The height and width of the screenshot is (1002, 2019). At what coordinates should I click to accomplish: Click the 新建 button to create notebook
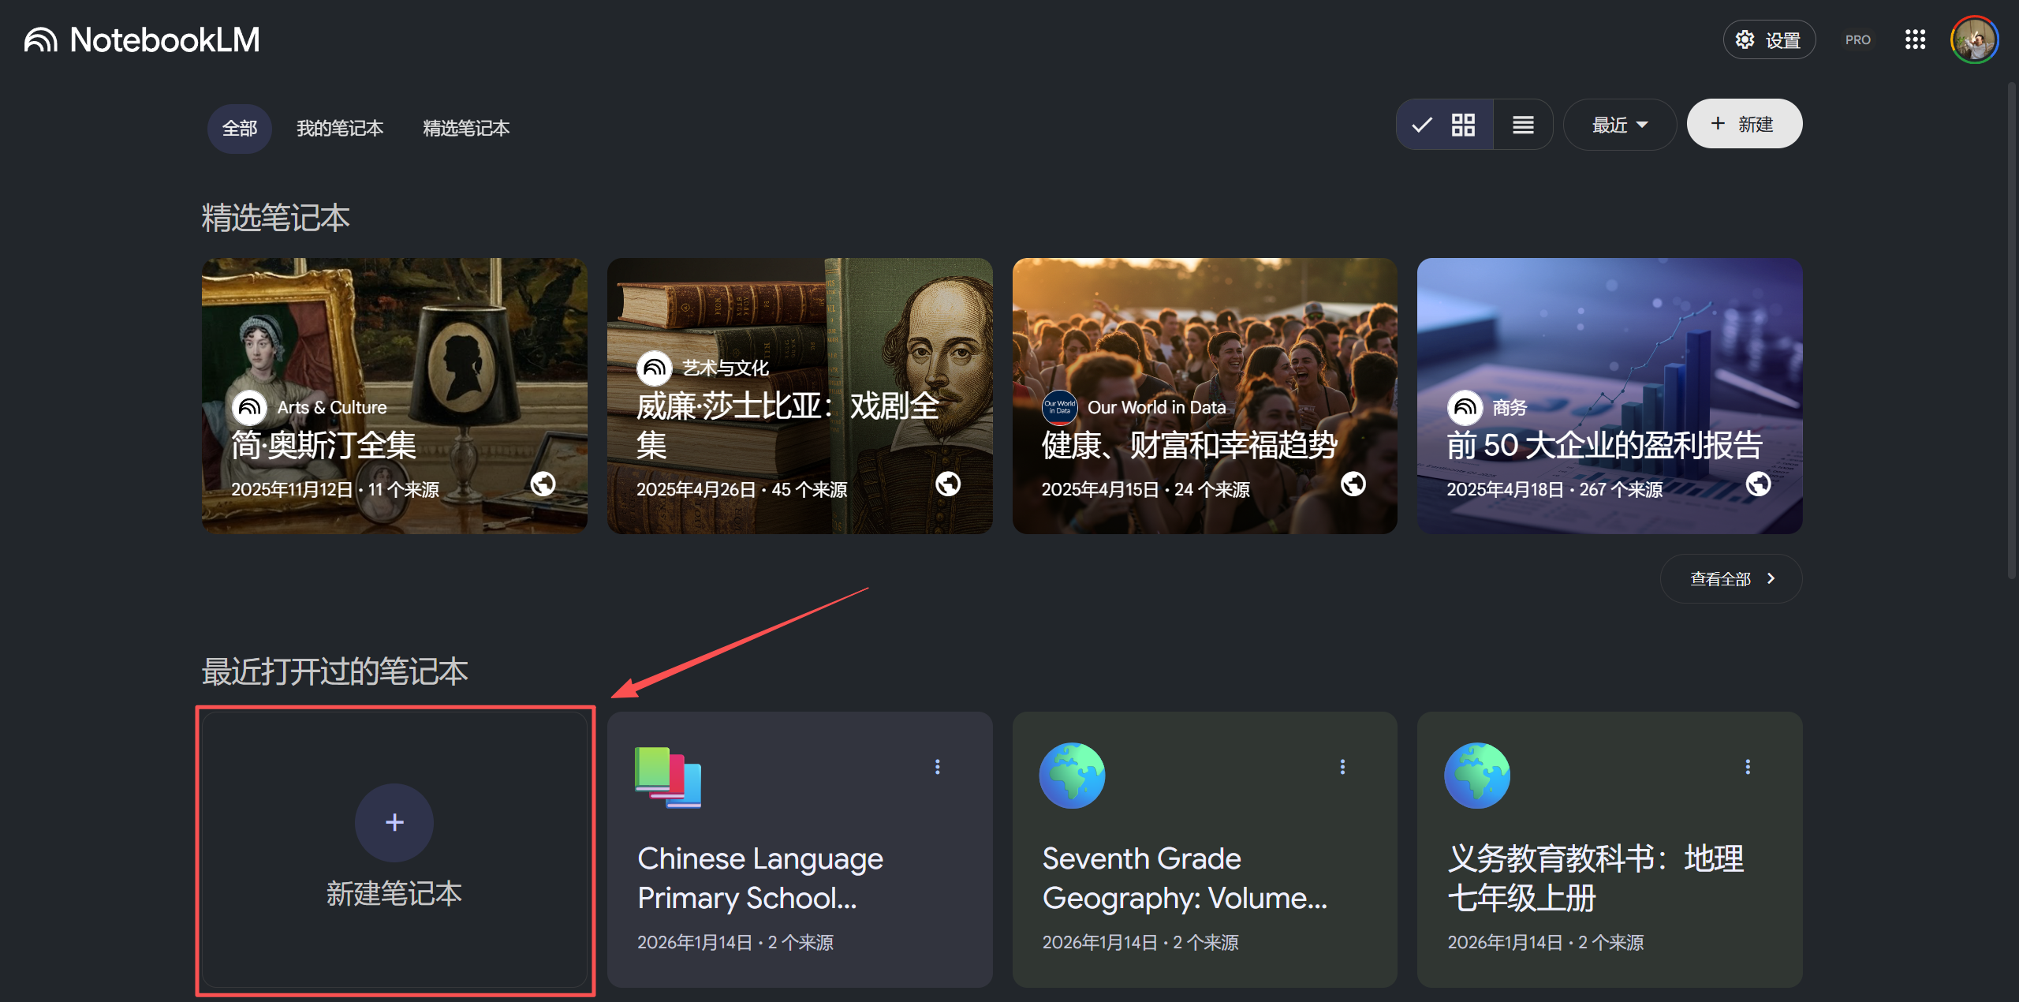tap(1744, 123)
